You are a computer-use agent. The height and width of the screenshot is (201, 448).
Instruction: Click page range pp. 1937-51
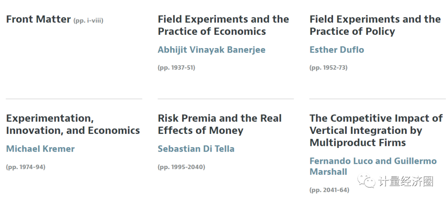(x=176, y=68)
